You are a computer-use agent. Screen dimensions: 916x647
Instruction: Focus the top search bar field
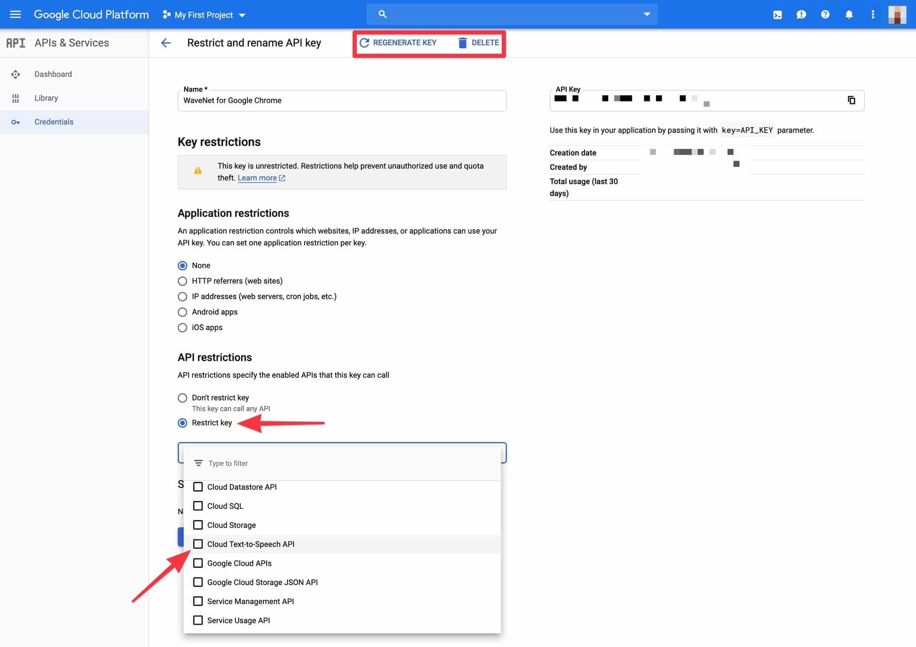coord(512,14)
